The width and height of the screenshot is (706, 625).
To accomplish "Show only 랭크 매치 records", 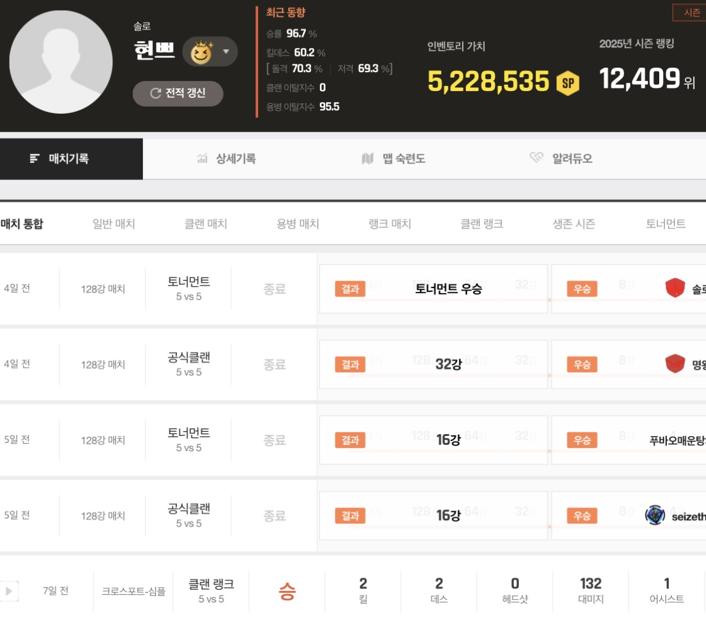I will point(390,224).
